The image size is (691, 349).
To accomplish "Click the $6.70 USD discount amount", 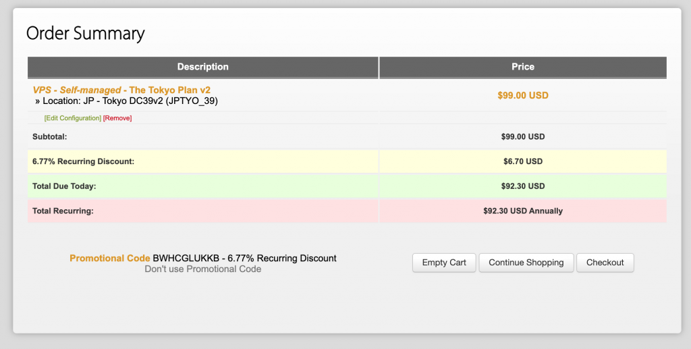I will pyautogui.click(x=522, y=161).
